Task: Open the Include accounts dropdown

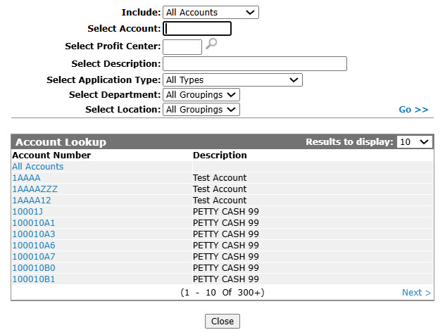Action: [211, 13]
